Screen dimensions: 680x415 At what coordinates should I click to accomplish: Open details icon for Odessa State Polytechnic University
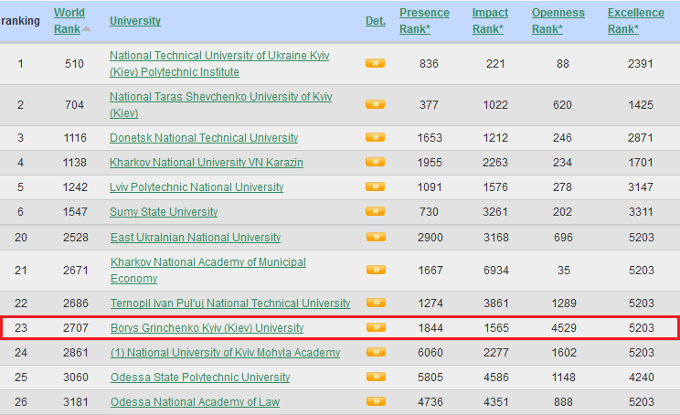(x=375, y=378)
